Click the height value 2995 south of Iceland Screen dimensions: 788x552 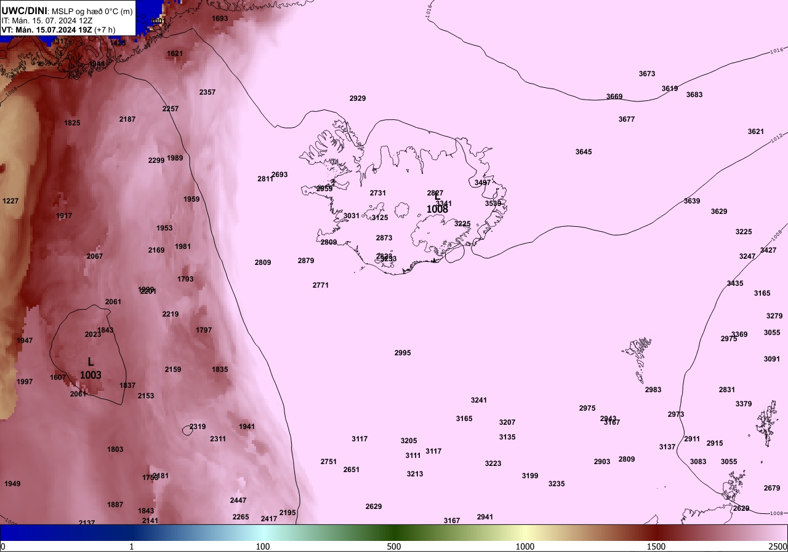coord(403,353)
